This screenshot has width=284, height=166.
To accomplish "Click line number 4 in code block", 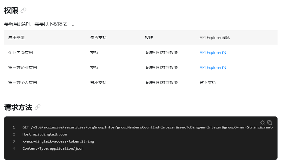I will pos(14,148).
